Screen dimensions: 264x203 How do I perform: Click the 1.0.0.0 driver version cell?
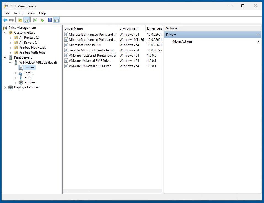point(152,56)
